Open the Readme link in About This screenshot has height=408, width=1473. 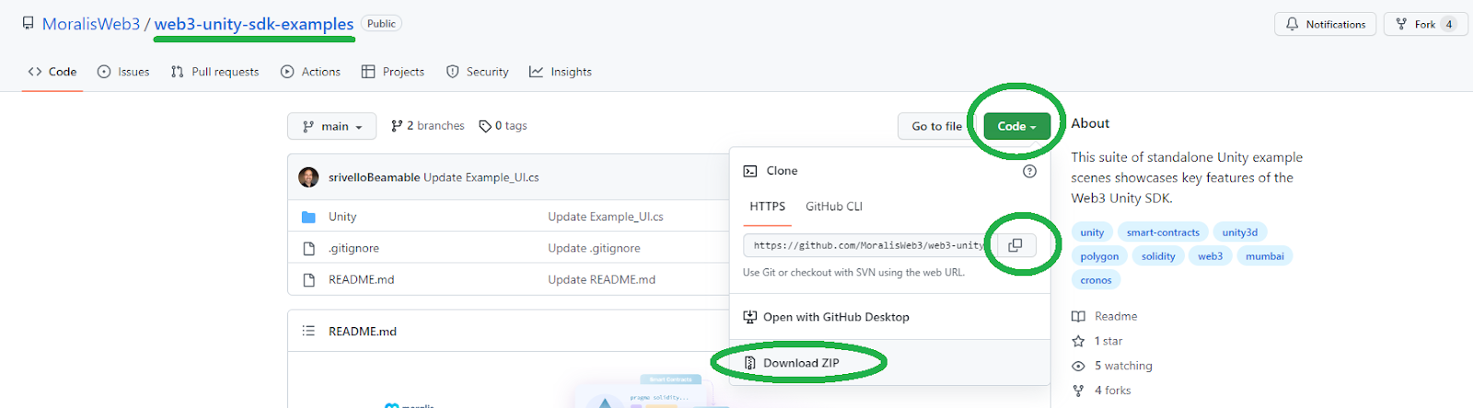(1116, 316)
